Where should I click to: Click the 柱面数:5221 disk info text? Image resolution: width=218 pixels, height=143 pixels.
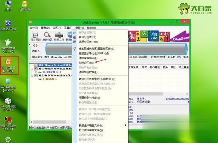[158, 57]
